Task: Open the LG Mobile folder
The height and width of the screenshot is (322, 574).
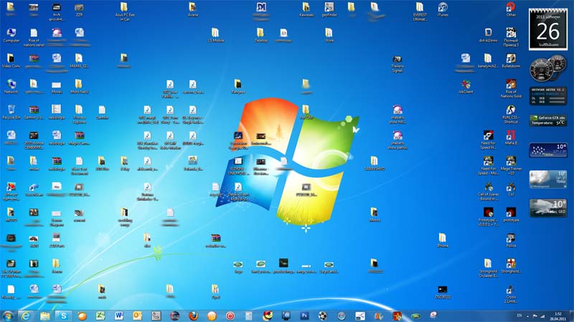Action: (x=215, y=36)
